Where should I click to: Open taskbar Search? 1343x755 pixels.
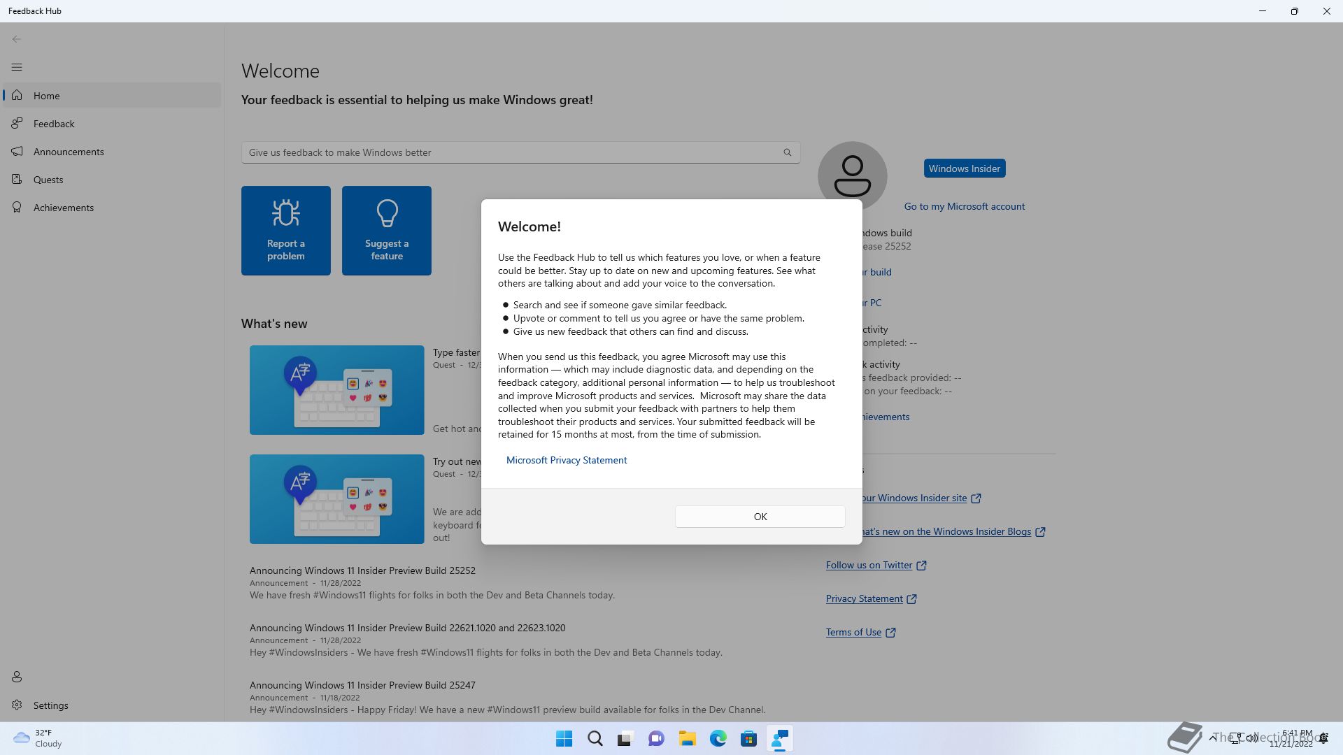pos(595,739)
